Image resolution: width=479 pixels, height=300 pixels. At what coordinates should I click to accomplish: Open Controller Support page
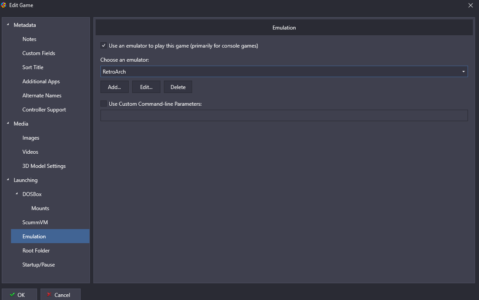coord(44,109)
